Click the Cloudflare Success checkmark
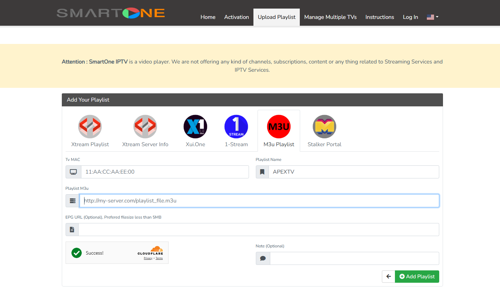Viewport: 500px width, 292px height. tap(77, 253)
